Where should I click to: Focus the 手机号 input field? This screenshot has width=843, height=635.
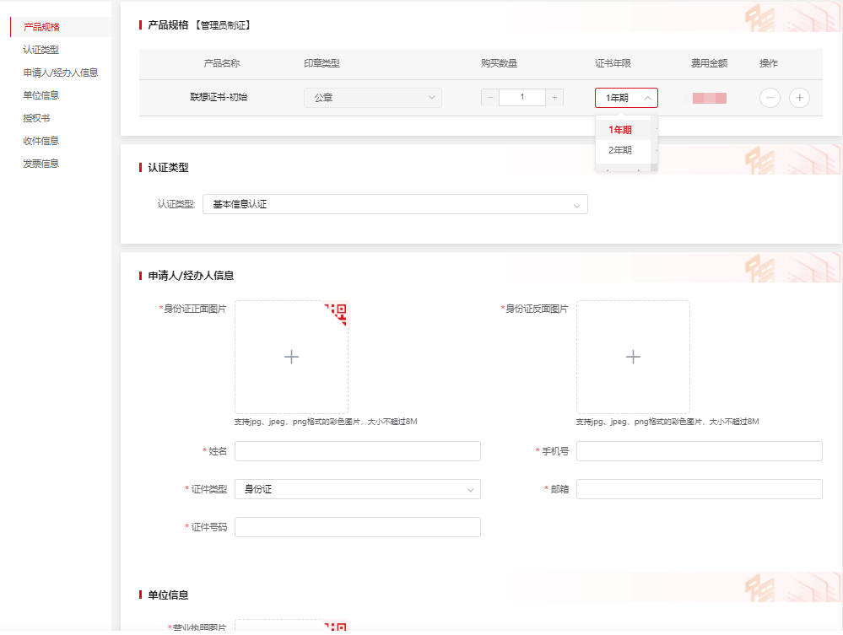(699, 451)
